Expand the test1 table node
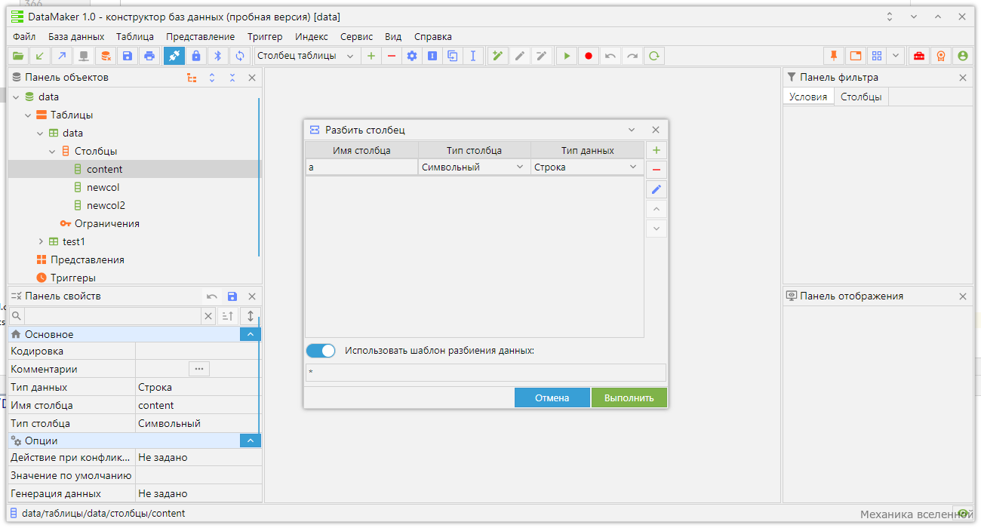Viewport: 981px width, 528px height. click(x=41, y=241)
